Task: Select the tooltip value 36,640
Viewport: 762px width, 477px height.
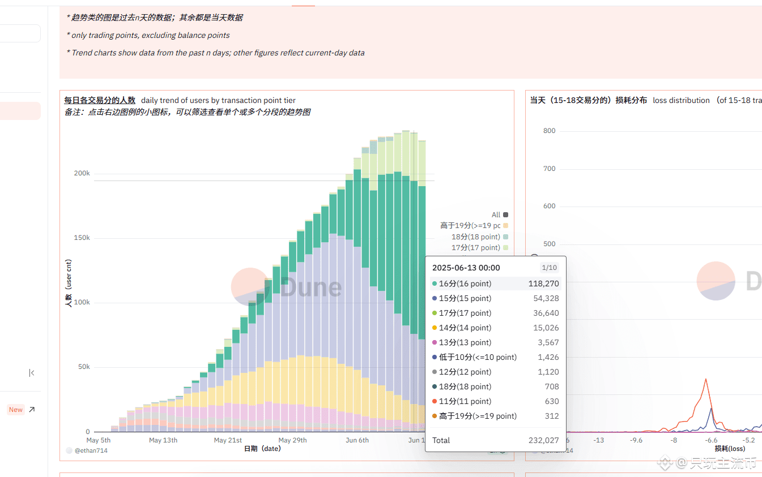Action: [546, 313]
